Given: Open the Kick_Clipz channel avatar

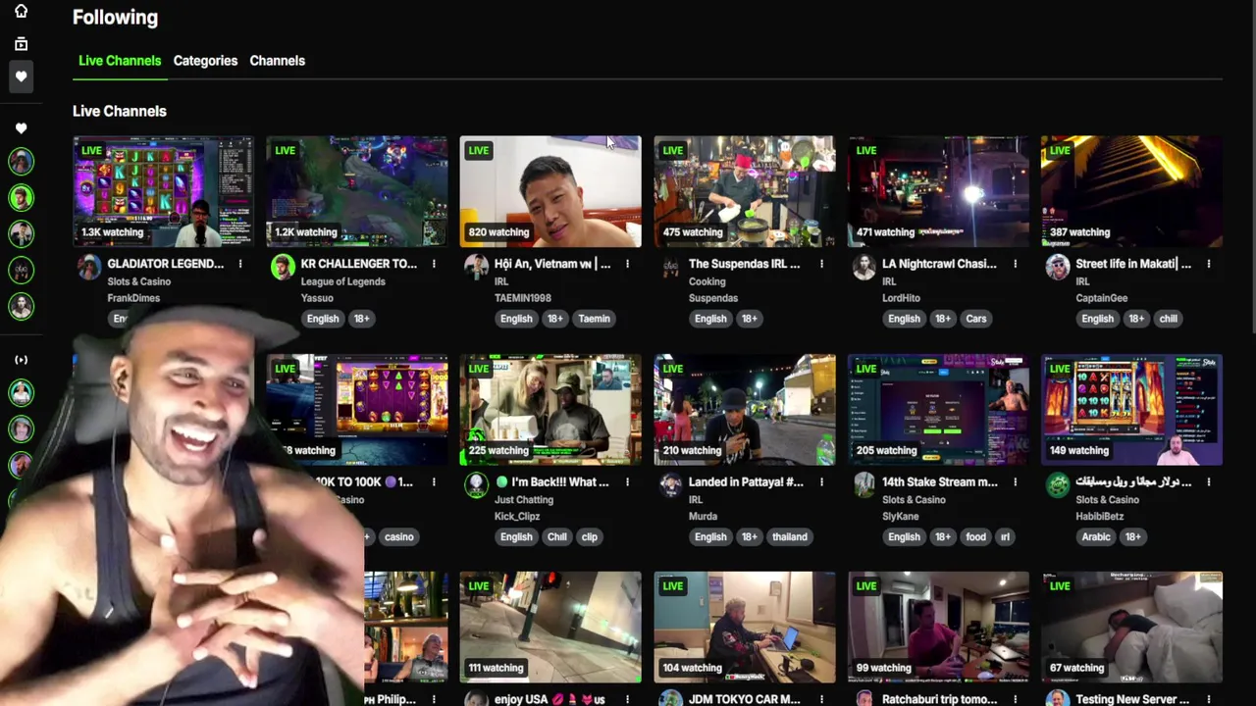Looking at the screenshot, I should pos(476,485).
